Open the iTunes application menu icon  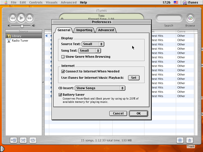coord(185,3)
